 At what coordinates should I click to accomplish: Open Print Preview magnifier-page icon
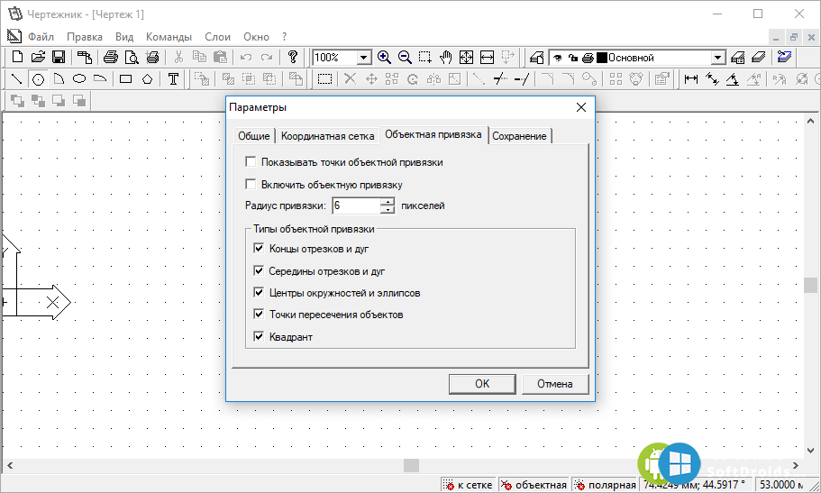(132, 57)
